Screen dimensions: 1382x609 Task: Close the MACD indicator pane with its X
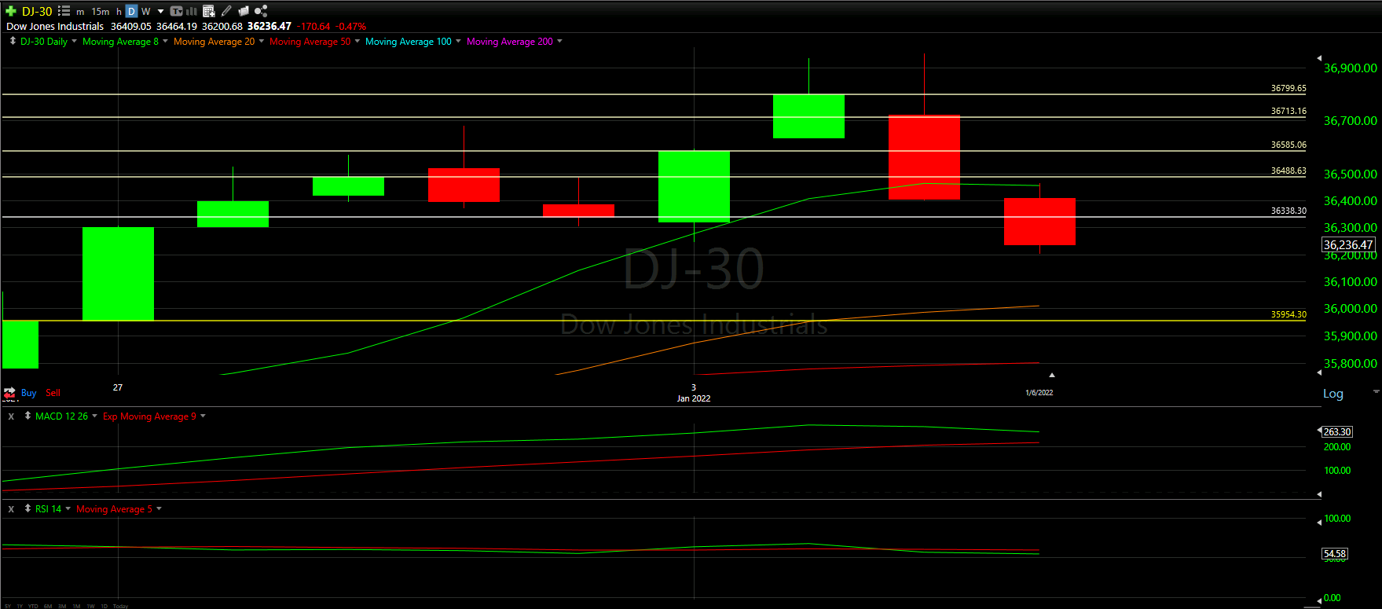click(x=11, y=416)
